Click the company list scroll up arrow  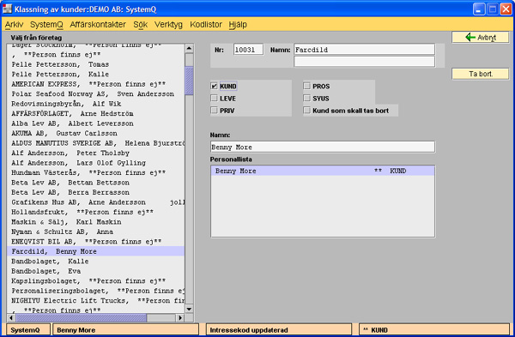click(189, 49)
